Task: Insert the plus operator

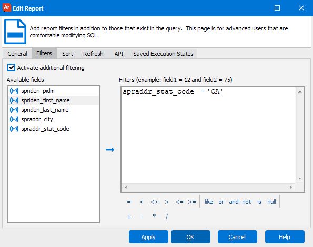Action: click(x=129, y=217)
